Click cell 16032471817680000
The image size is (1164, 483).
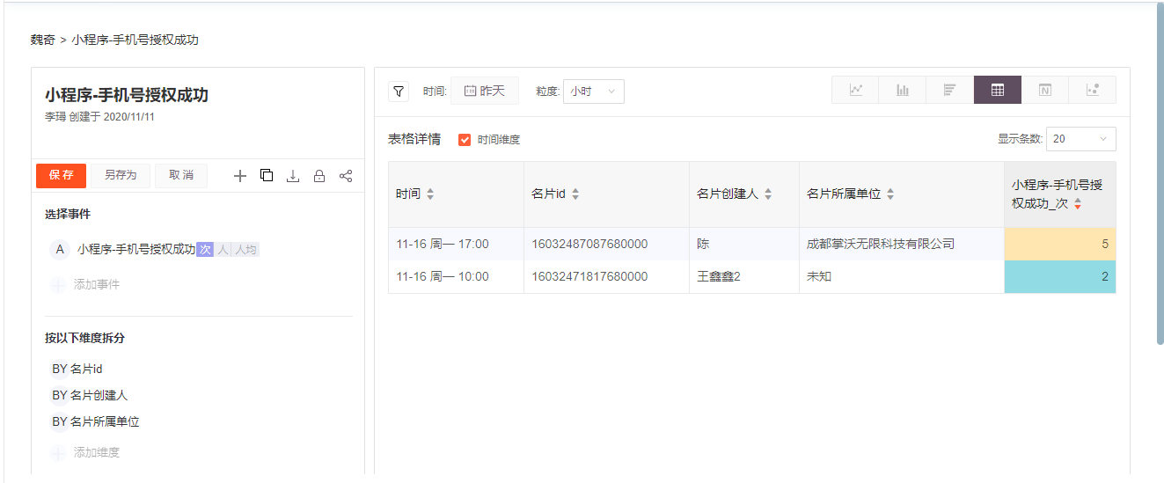(606, 277)
